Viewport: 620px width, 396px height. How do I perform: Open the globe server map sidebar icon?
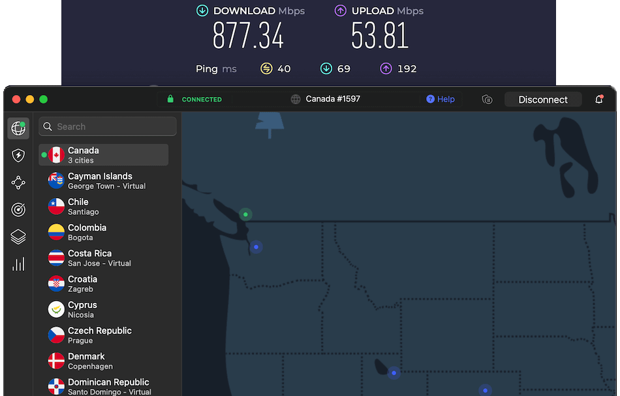tap(18, 128)
